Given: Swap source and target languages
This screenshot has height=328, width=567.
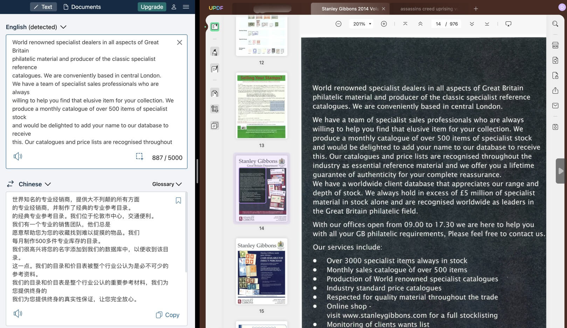Looking at the screenshot, I should click(x=11, y=184).
